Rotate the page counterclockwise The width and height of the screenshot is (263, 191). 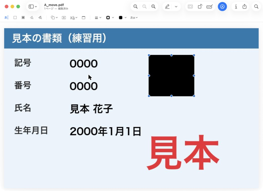coord(200,7)
